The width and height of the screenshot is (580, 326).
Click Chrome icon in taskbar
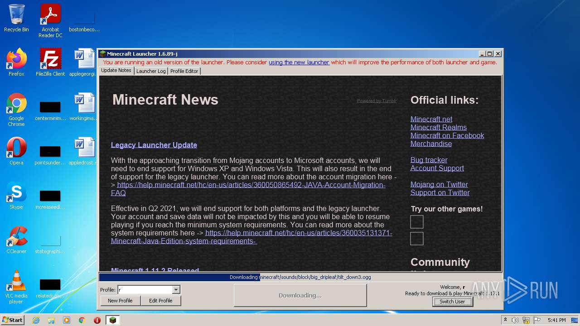(82, 320)
